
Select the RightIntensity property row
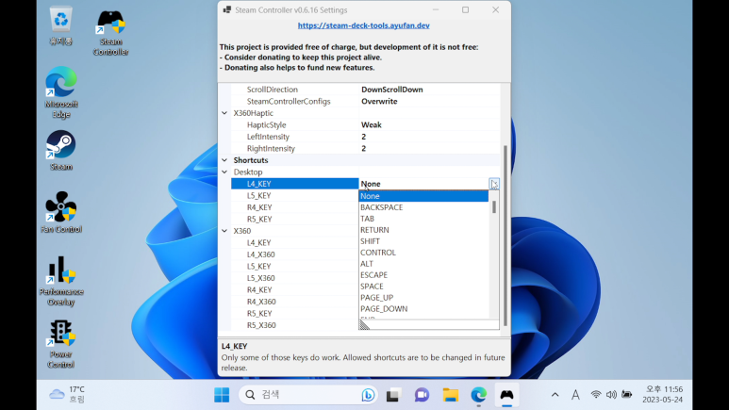(366, 148)
